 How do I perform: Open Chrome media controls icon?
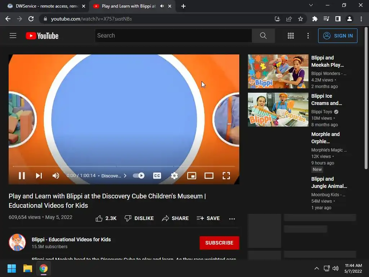(326, 19)
